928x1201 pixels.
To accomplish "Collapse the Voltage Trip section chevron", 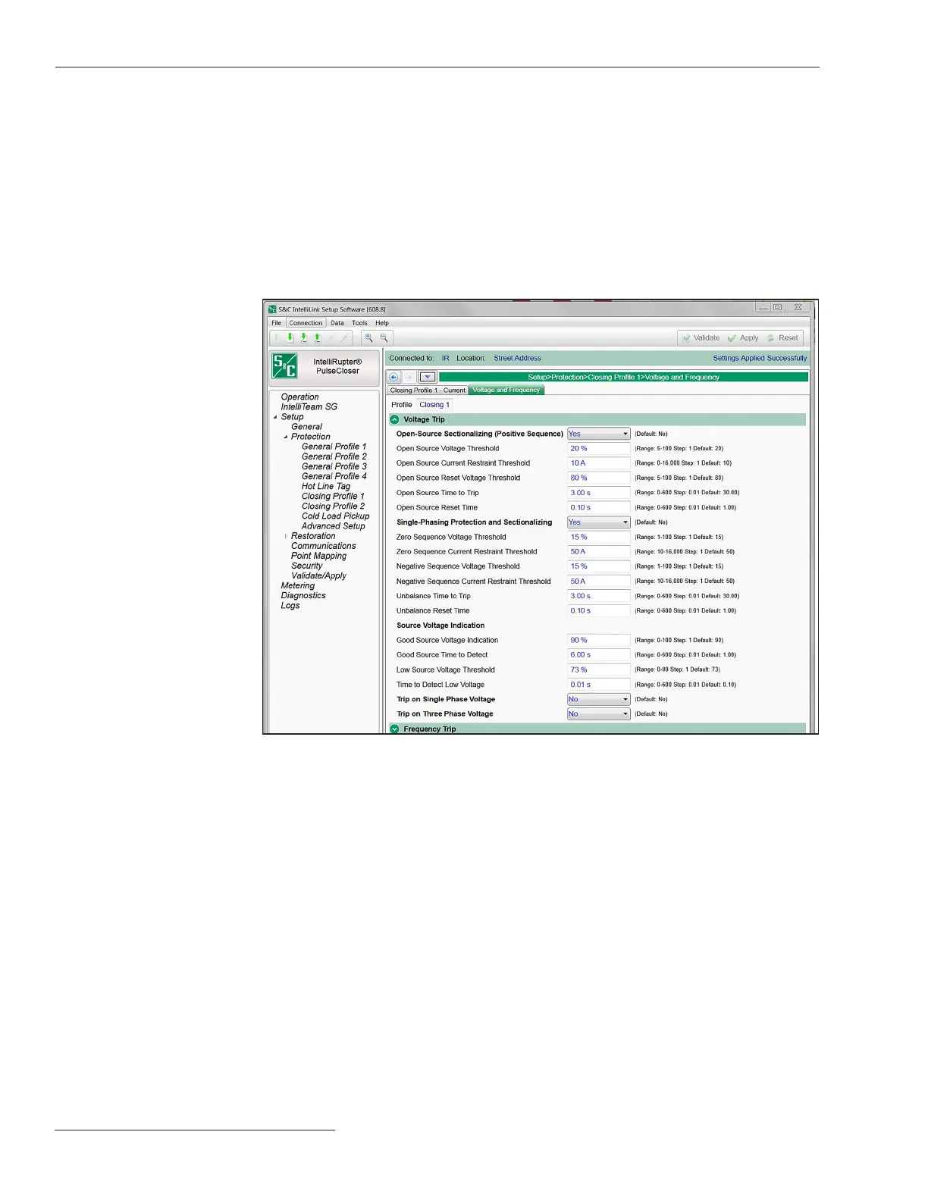I will (394, 419).
